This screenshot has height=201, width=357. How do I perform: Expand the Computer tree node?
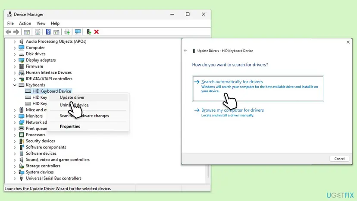coord(15,48)
